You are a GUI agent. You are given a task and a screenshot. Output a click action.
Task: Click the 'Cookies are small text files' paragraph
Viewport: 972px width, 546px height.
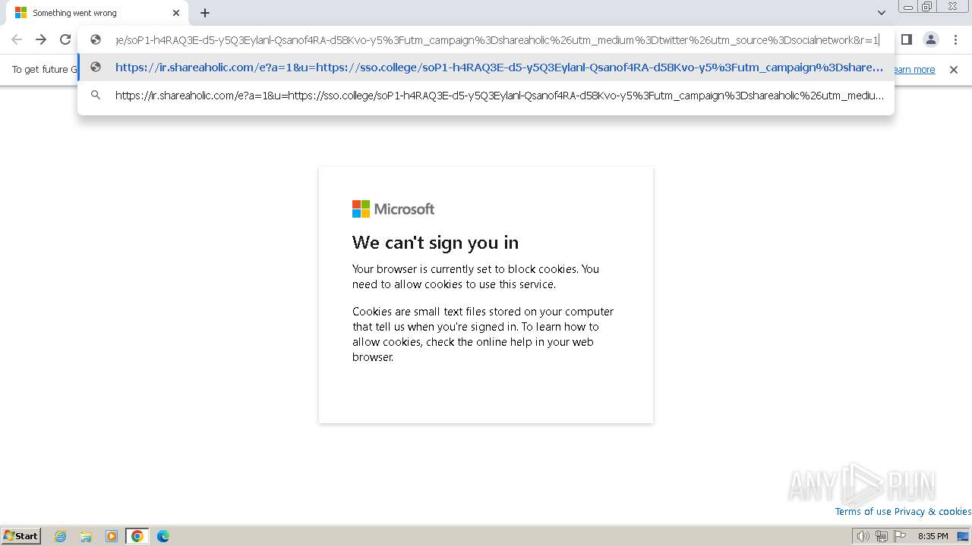point(483,334)
